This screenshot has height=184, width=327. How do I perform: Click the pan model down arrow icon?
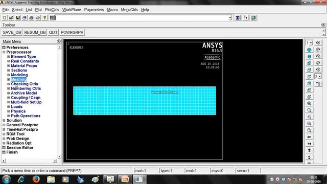coord(309,157)
